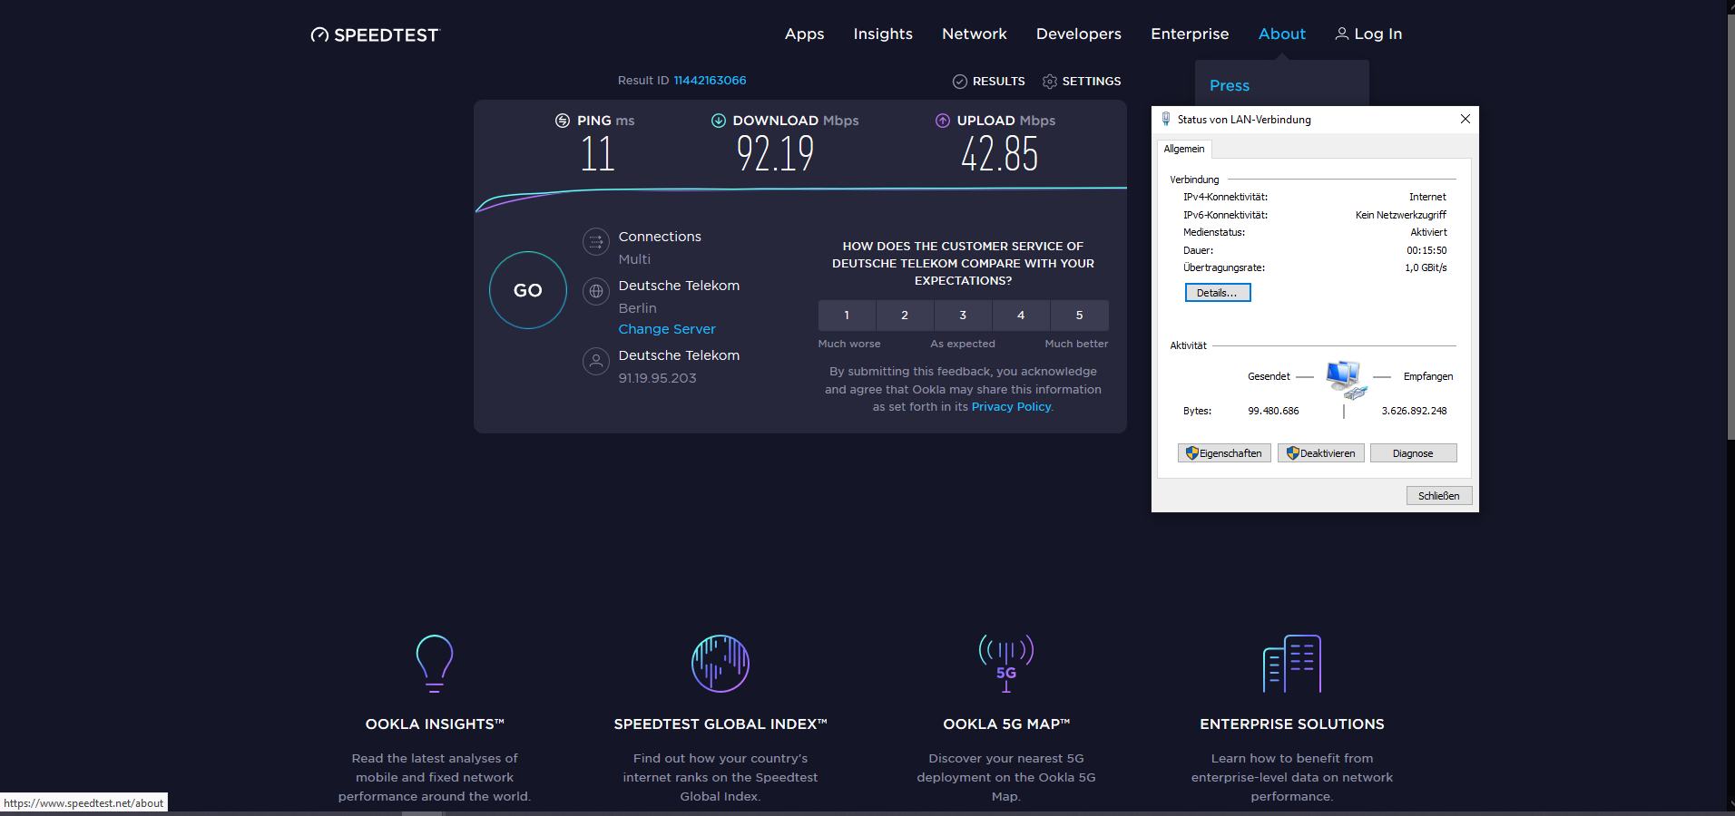Click the download speed value 92.19
The width and height of the screenshot is (1735, 816).
[x=775, y=154]
